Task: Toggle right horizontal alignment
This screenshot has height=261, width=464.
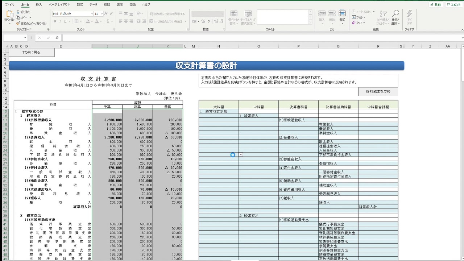Action: (x=131, y=21)
